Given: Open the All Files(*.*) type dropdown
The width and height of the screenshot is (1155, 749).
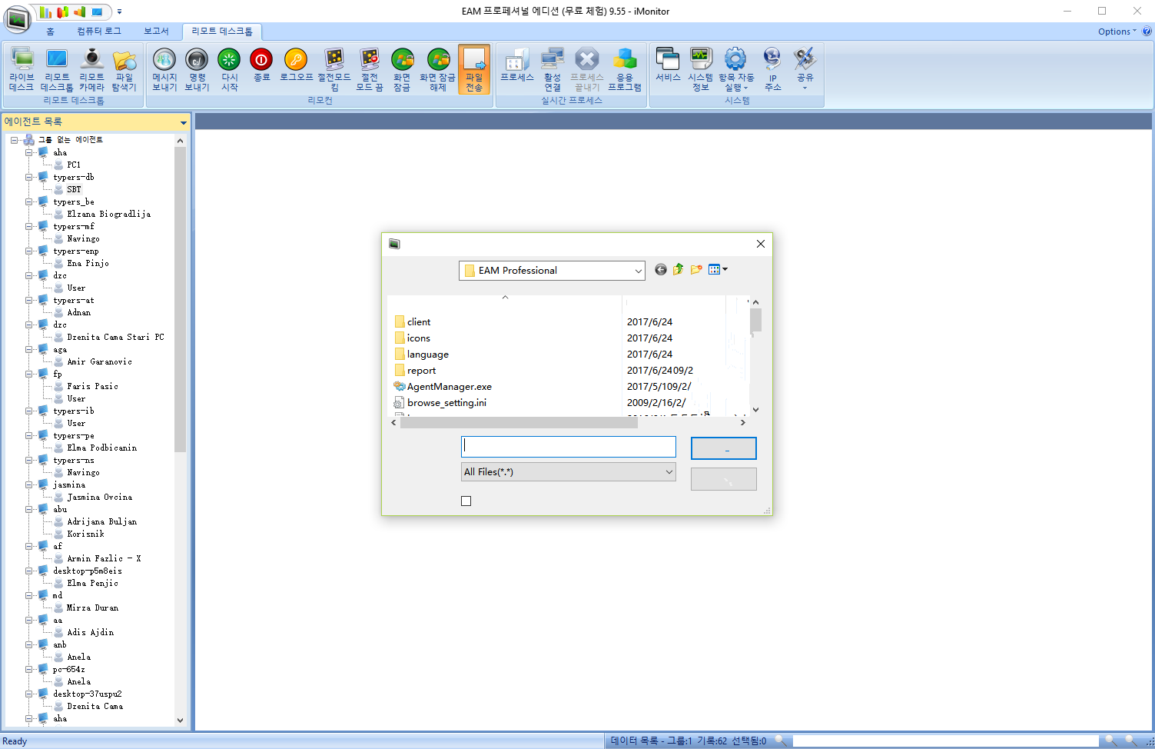Looking at the screenshot, I should (x=669, y=472).
